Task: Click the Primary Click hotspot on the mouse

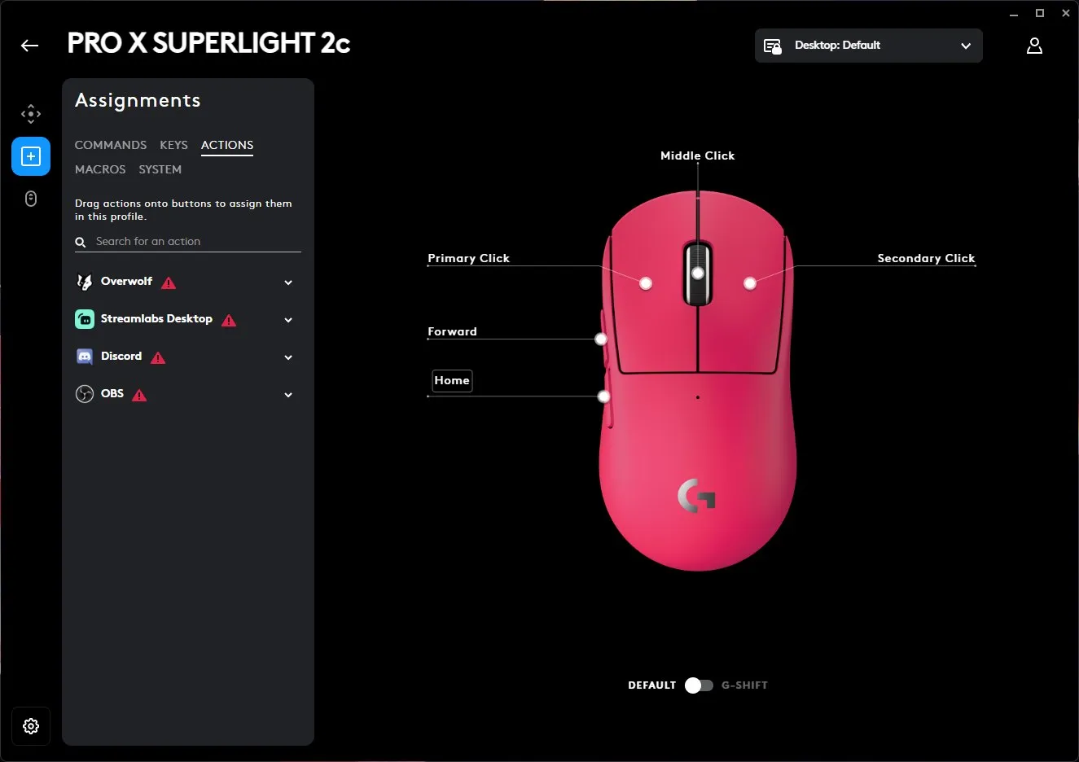Action: tap(646, 283)
